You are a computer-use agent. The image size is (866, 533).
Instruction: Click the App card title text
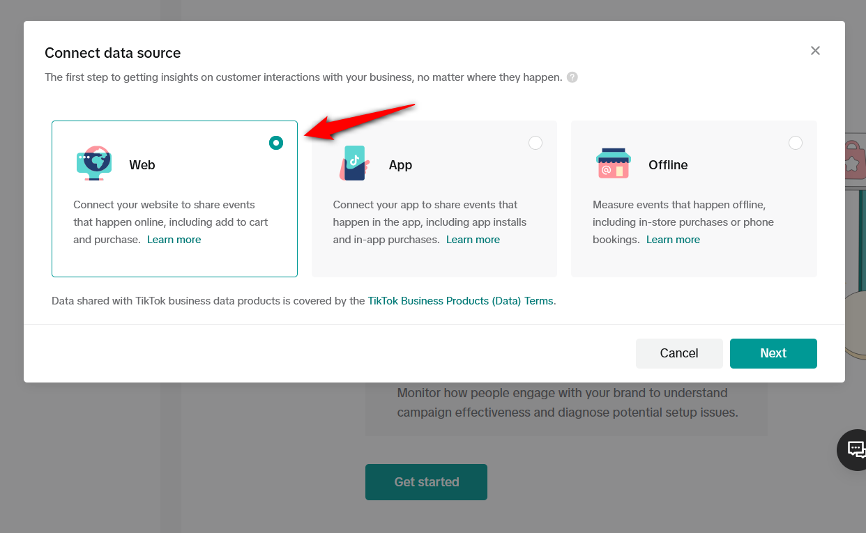tap(400, 165)
